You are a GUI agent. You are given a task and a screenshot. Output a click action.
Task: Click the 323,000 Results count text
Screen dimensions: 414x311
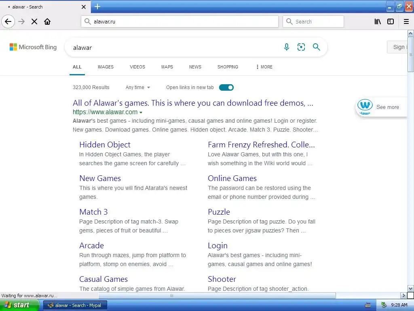pyautogui.click(x=91, y=87)
